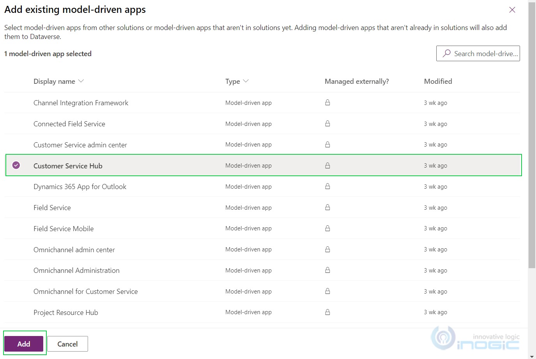Click the vertical scrollbar thumb

[x=532, y=135]
